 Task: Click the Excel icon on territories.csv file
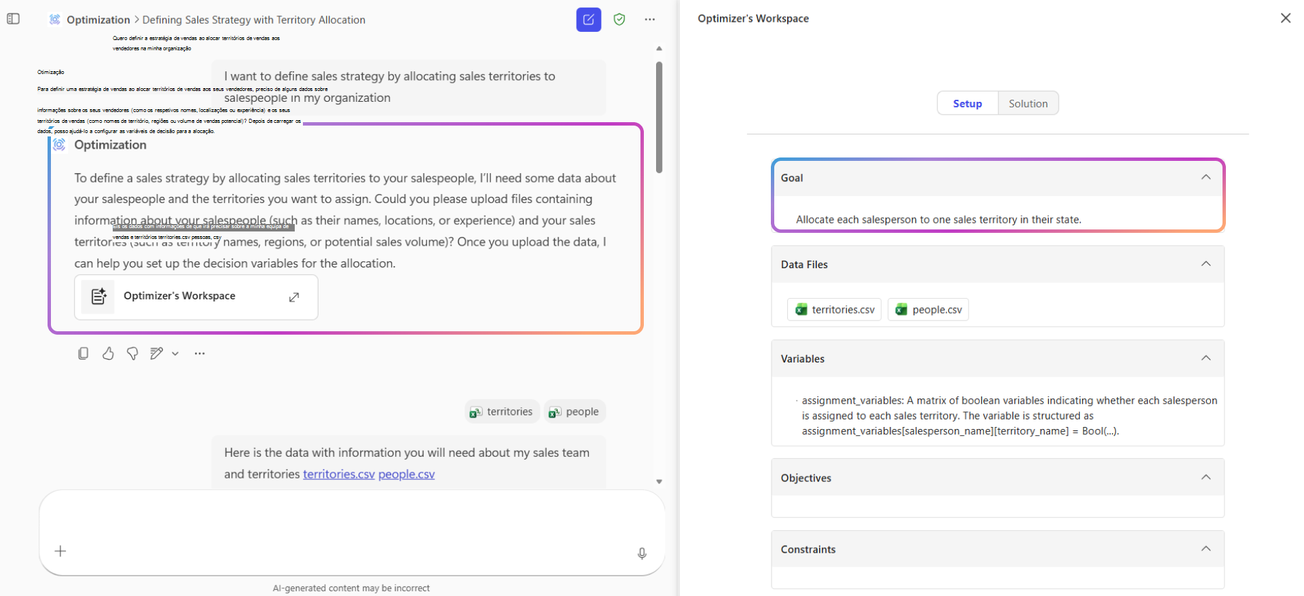point(801,310)
